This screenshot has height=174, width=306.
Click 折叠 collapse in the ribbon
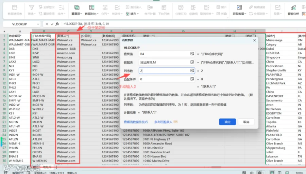pos(221,14)
